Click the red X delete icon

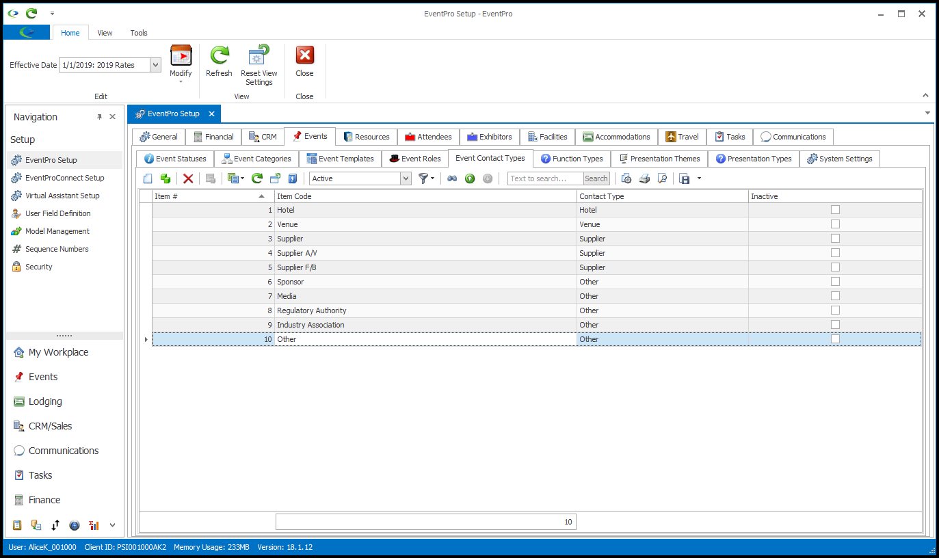[x=188, y=178]
